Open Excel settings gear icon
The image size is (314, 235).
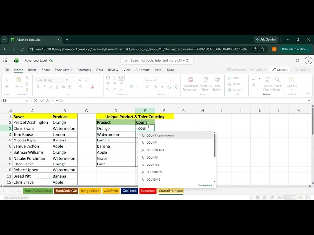point(297,60)
